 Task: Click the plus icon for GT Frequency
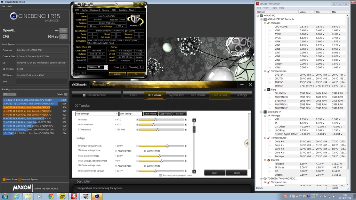(x=186, y=130)
